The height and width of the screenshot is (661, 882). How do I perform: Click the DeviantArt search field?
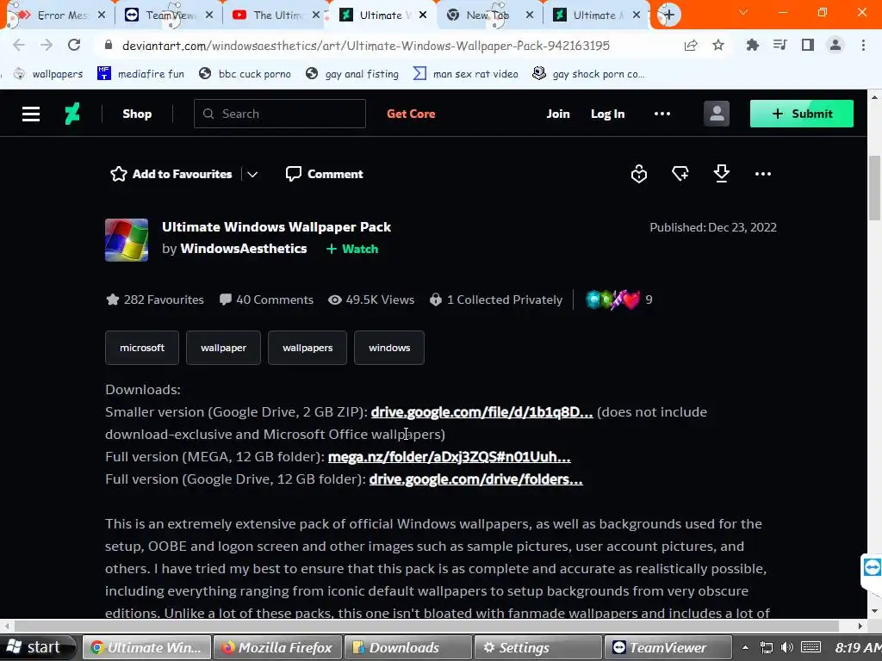coord(280,114)
